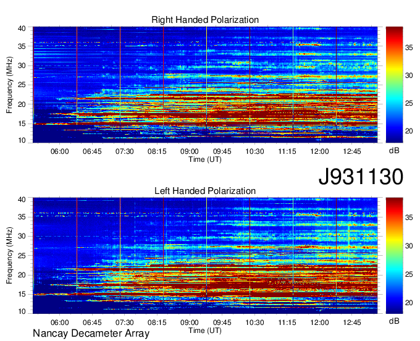The image size is (420, 341).
Task: Click the 09:45 time tick of Right Handed plot
Action: pos(222,151)
